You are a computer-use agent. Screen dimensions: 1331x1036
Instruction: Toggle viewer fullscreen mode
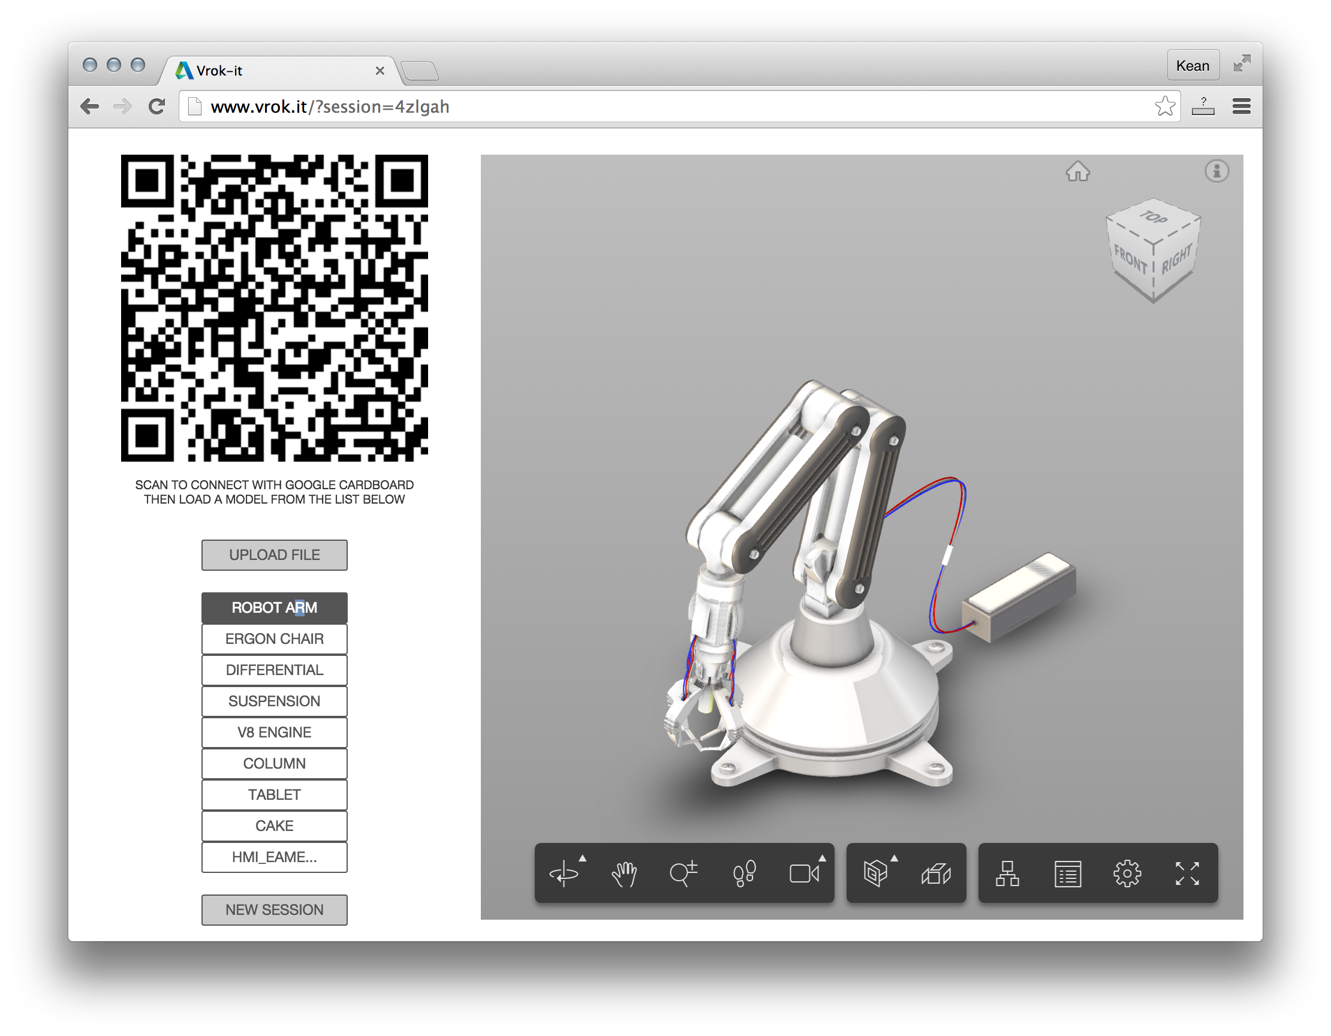1187,874
